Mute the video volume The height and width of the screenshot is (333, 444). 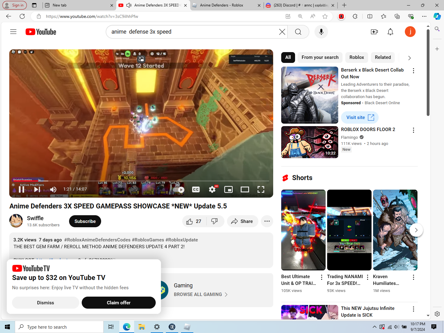53,189
